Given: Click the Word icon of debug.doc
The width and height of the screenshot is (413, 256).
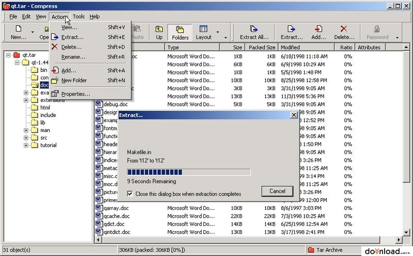Looking at the screenshot, I should click(x=99, y=104).
